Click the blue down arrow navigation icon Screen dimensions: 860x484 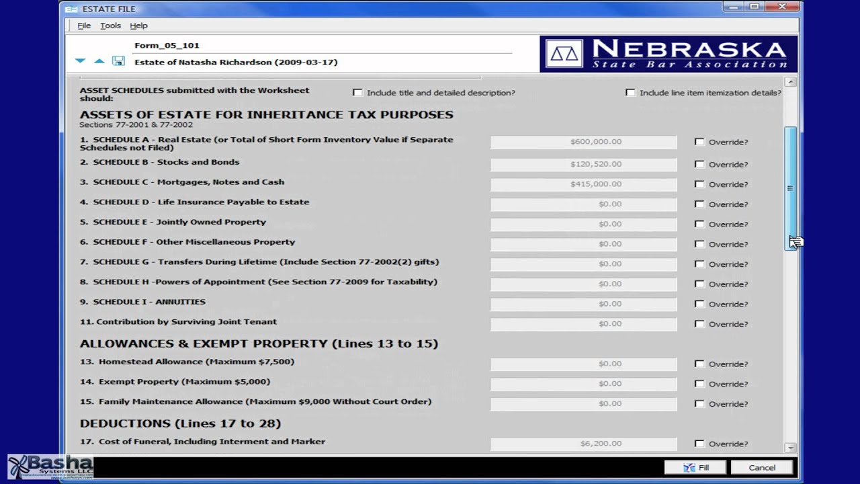point(81,61)
